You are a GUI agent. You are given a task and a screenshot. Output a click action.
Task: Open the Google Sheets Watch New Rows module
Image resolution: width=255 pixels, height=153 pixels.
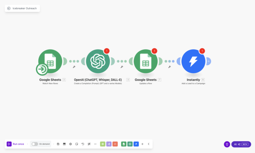click(50, 61)
